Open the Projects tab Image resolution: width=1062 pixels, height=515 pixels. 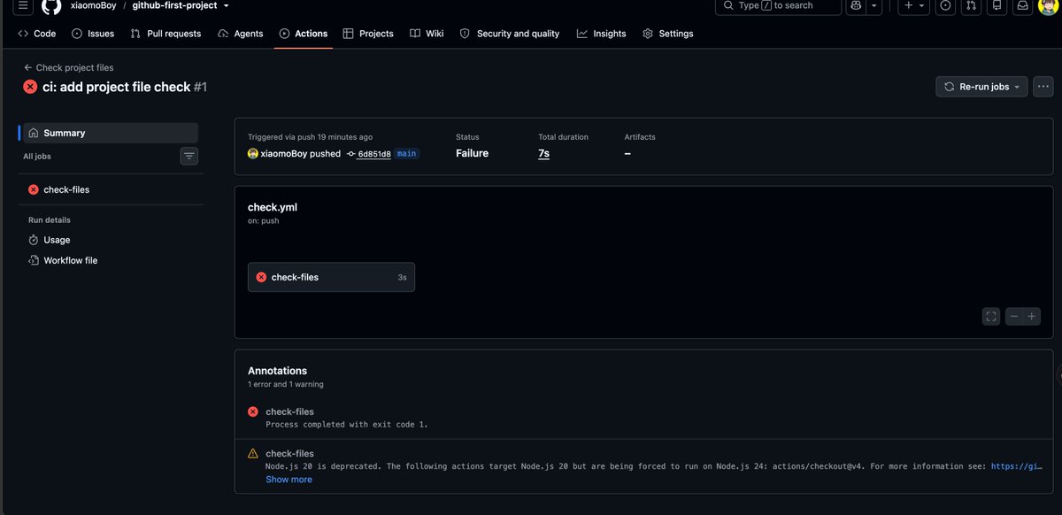[x=368, y=34]
